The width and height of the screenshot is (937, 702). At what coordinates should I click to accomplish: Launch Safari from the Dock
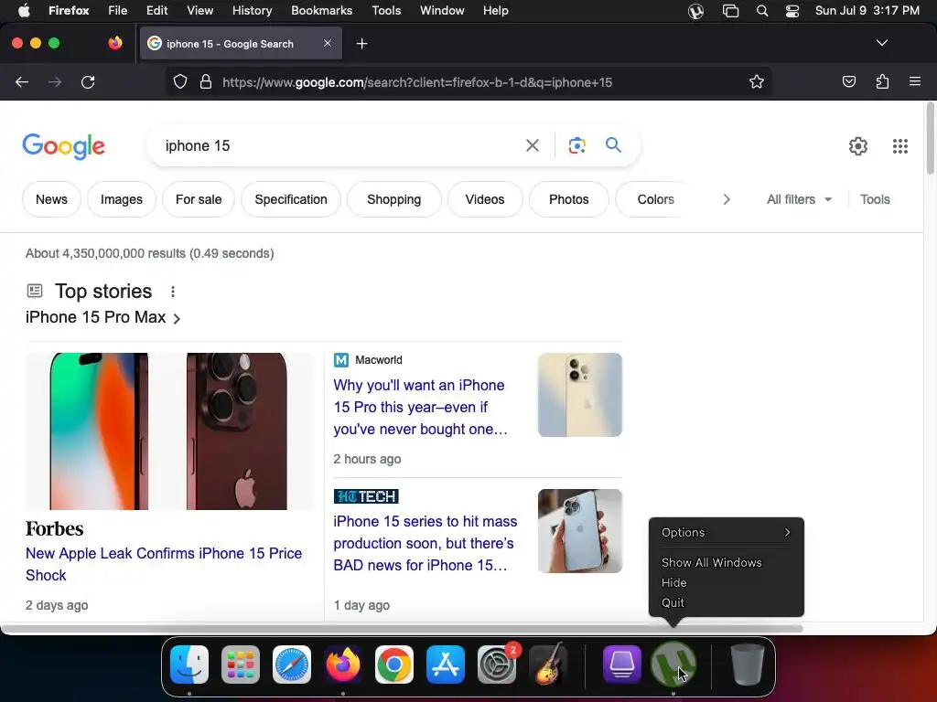click(x=292, y=665)
